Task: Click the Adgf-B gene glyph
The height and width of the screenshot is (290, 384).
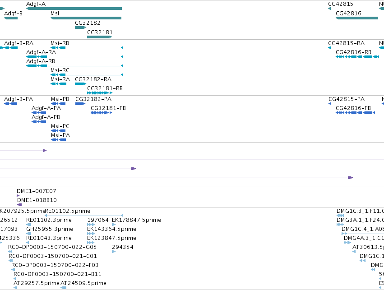Action: coord(11,18)
